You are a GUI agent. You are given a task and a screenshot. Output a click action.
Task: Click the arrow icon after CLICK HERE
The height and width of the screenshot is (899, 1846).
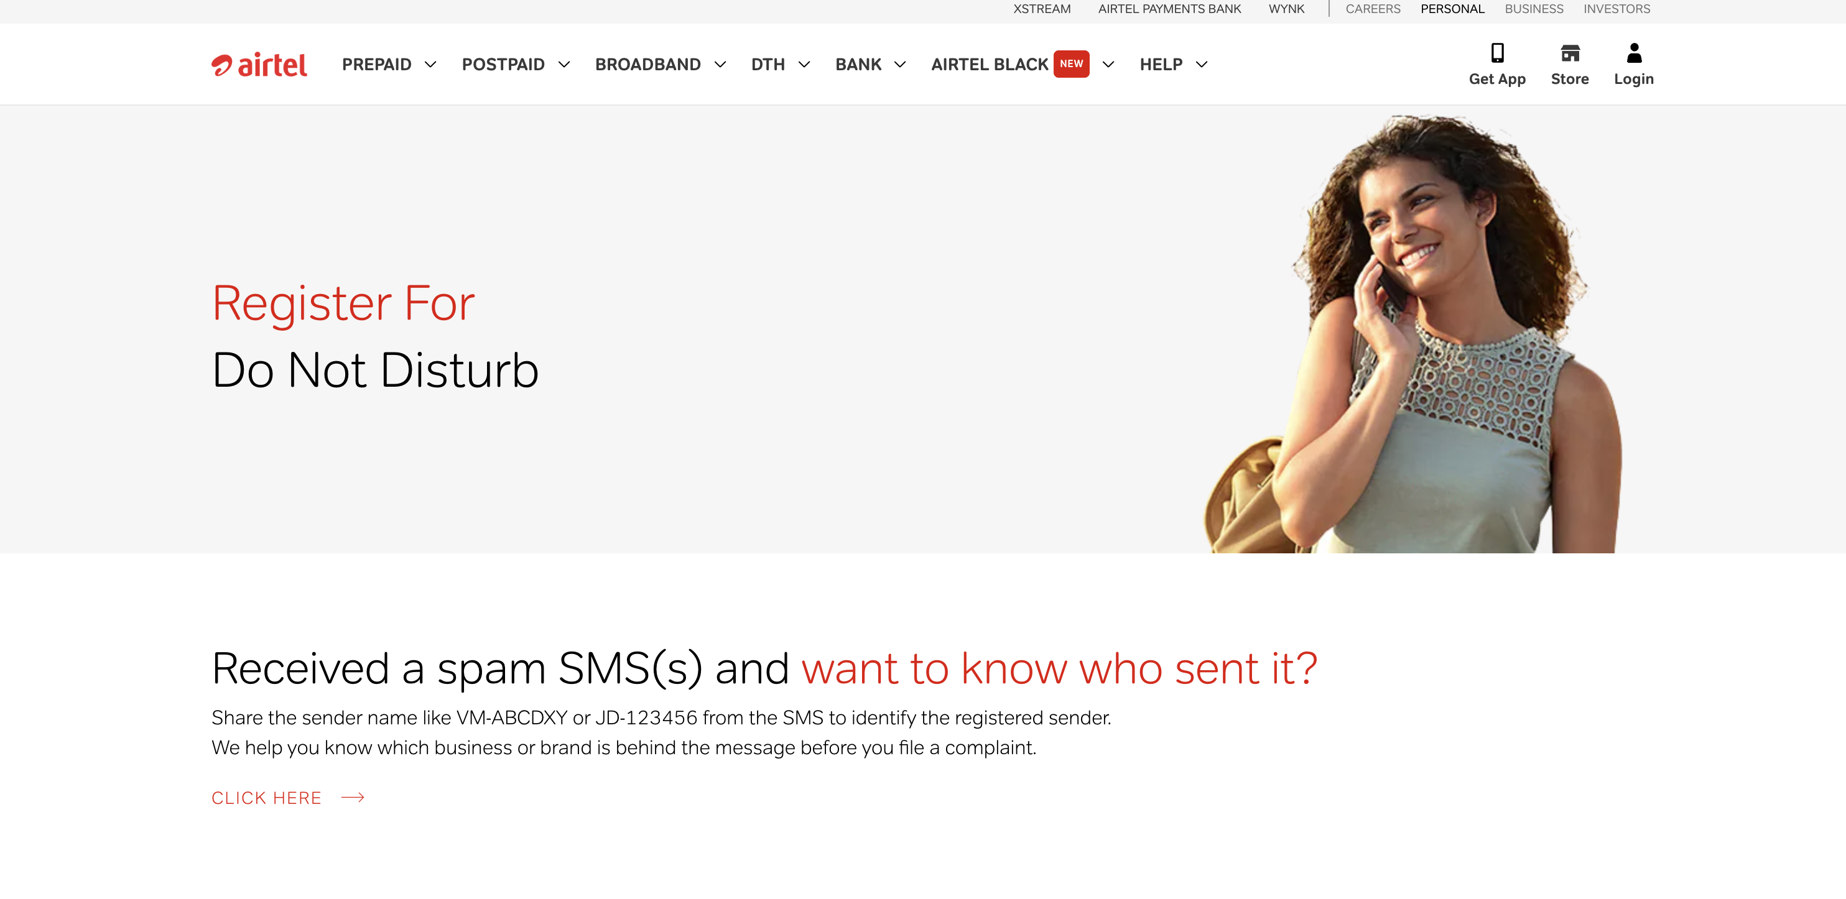[353, 797]
